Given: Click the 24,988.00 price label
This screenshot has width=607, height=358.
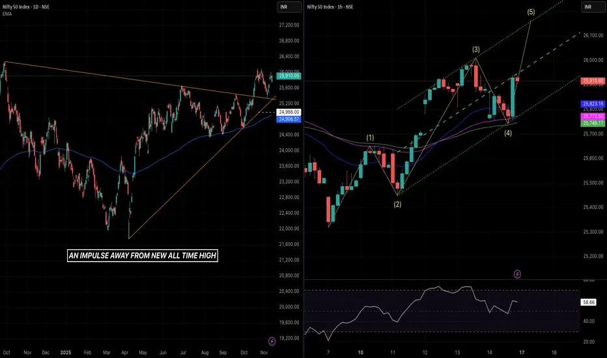Looking at the screenshot, I should (x=289, y=112).
